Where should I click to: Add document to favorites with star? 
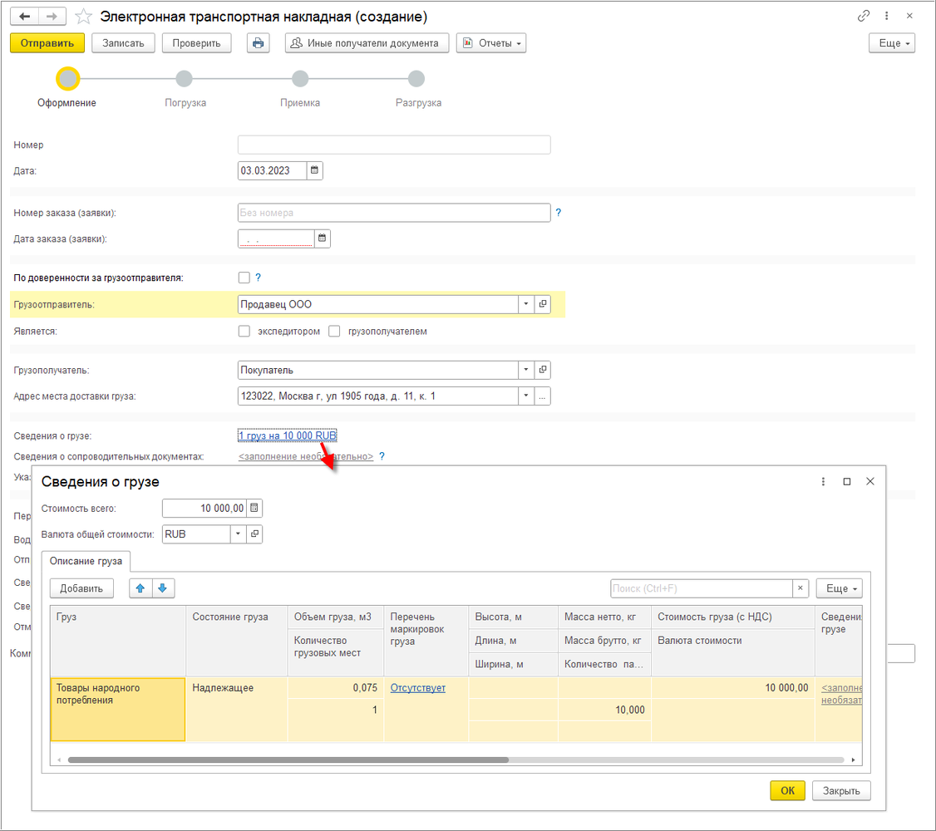(84, 17)
